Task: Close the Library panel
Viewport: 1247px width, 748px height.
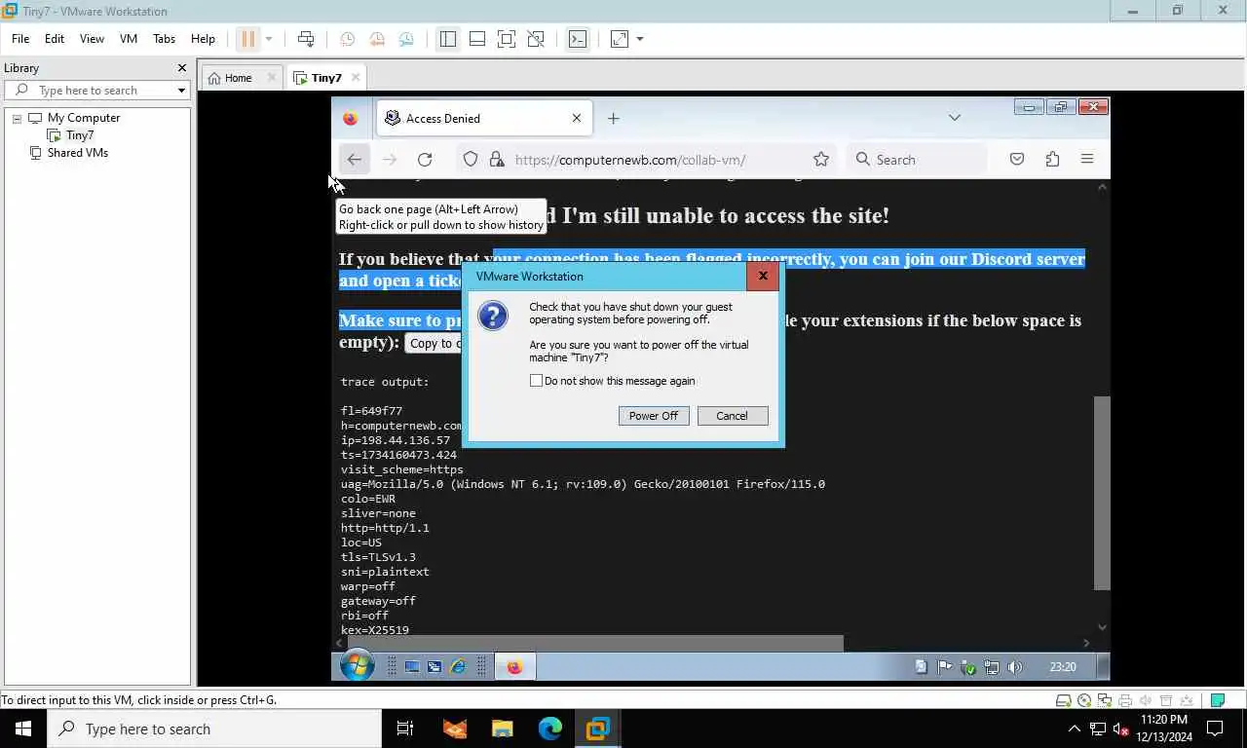Action: point(181,68)
